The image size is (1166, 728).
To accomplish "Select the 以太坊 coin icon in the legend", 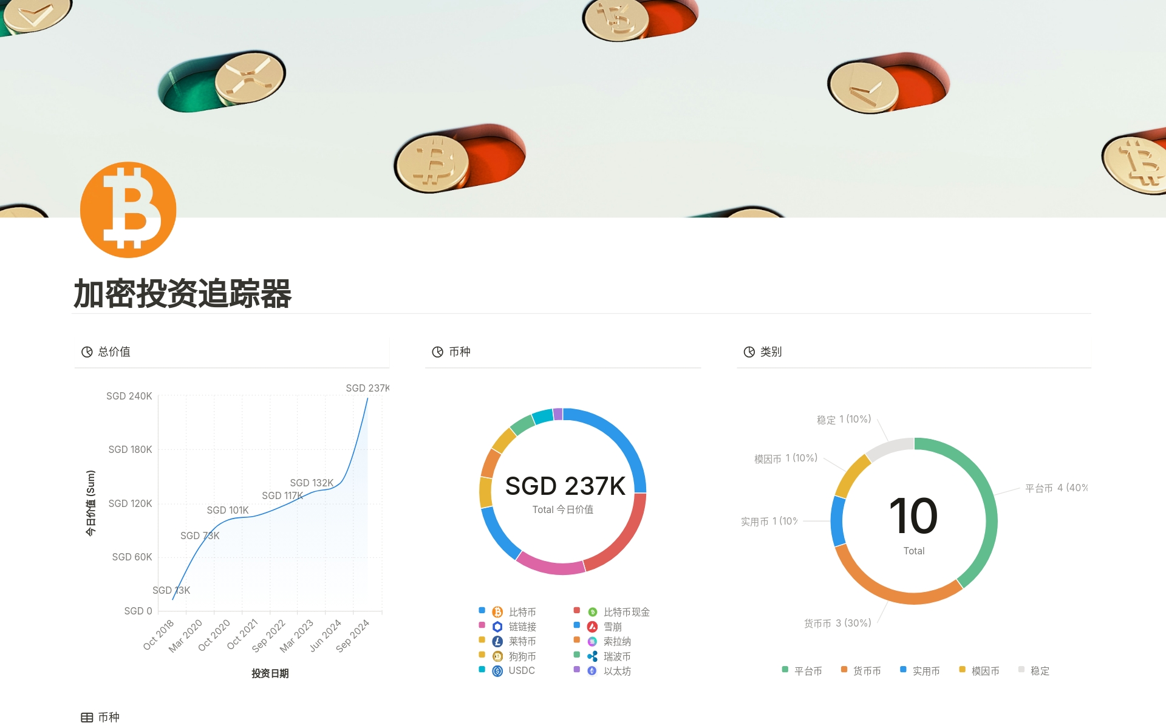I will coord(592,671).
